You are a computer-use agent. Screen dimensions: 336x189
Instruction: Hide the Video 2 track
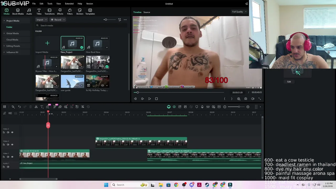tap(12, 145)
